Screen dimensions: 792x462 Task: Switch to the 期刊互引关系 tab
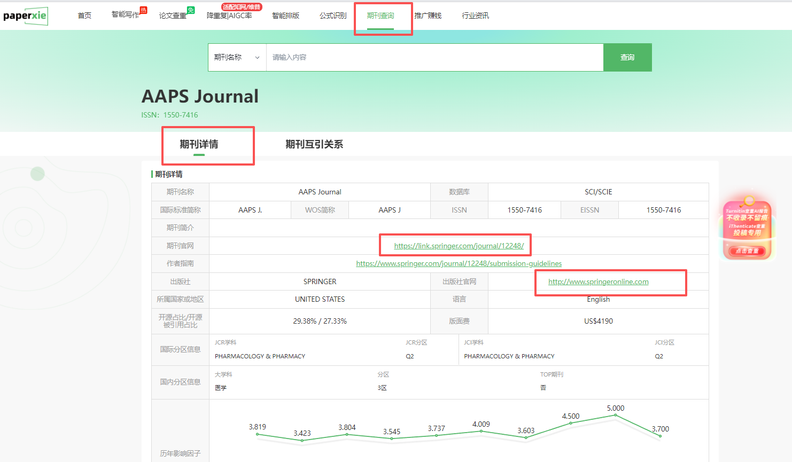314,144
